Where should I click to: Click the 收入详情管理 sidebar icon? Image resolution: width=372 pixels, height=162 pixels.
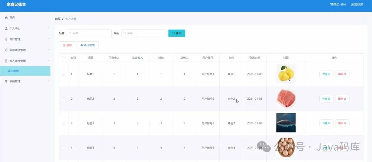tap(6, 61)
